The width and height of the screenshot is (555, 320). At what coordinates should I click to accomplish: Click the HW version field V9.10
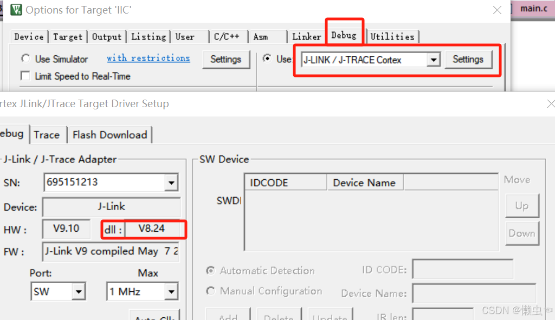pyautogui.click(x=66, y=229)
